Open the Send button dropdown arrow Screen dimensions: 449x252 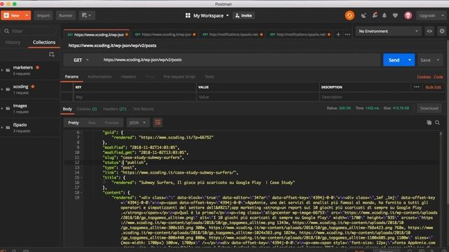coord(410,60)
